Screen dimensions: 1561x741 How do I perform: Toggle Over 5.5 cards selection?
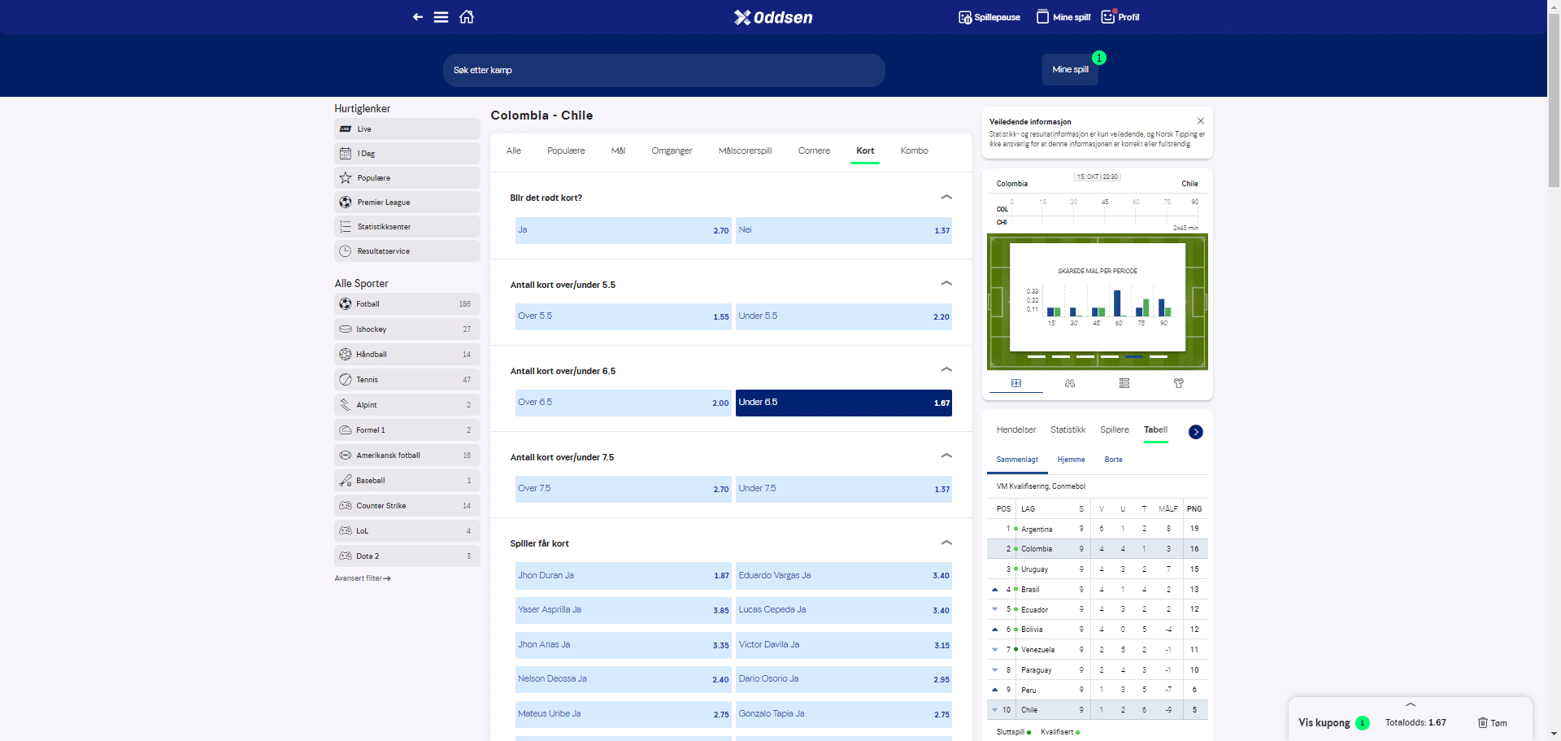tap(624, 316)
